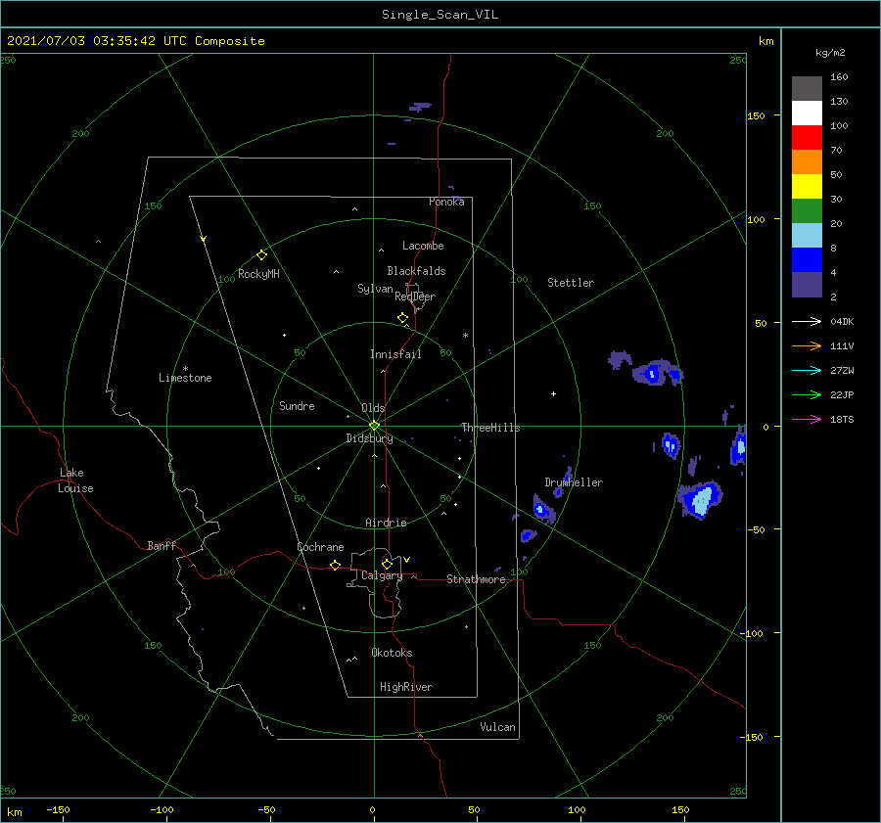The image size is (881, 823).
Task: Click the ThreeHills label
Action: pyautogui.click(x=490, y=428)
